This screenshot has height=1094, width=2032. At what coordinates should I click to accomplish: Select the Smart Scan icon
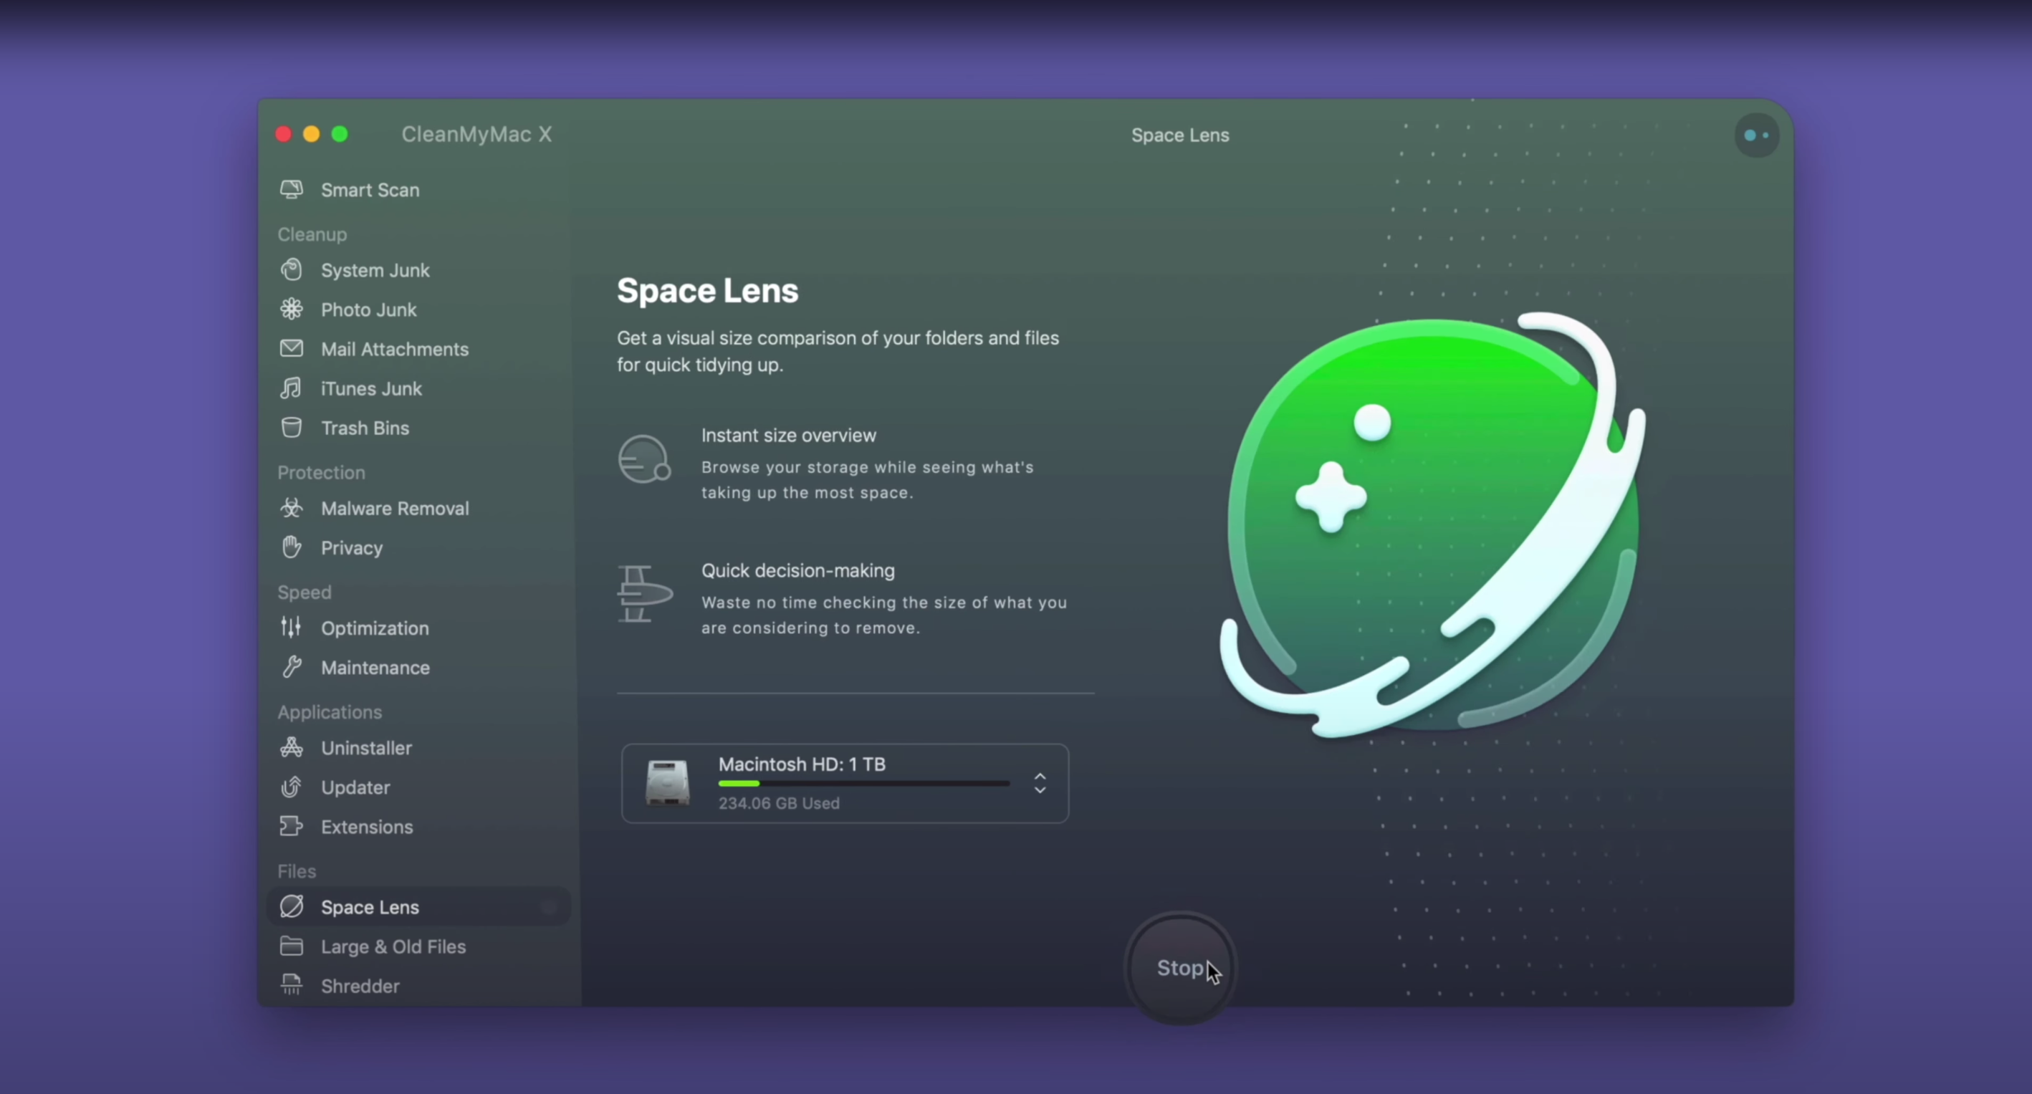pos(291,189)
